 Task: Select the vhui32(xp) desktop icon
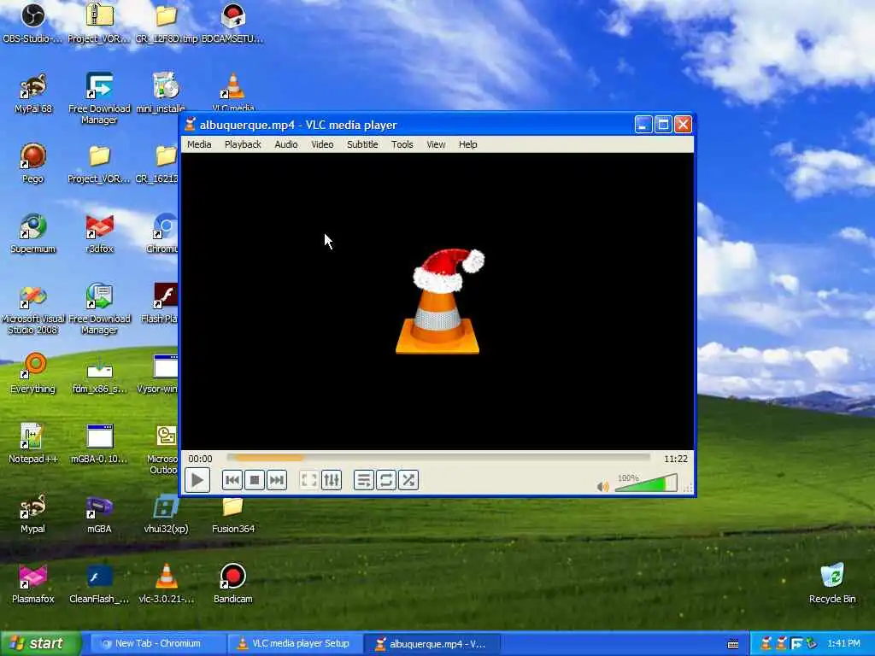coord(166,513)
